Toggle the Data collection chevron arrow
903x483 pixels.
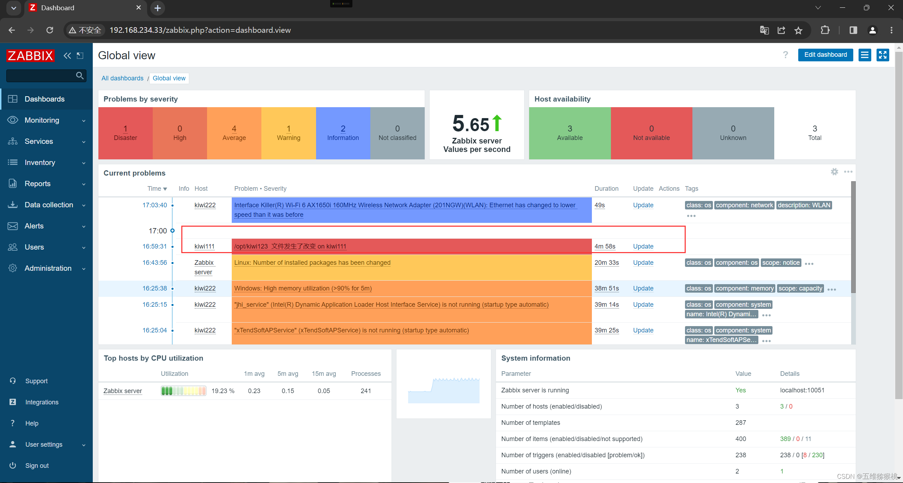click(84, 206)
